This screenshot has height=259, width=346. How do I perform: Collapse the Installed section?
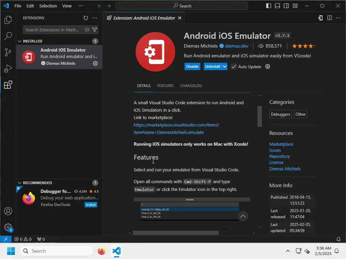coord(19,41)
